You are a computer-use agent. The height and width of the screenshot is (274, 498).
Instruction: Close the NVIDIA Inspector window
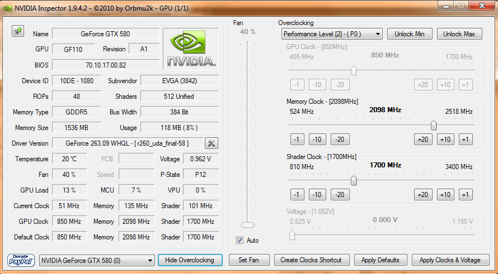point(482,6)
